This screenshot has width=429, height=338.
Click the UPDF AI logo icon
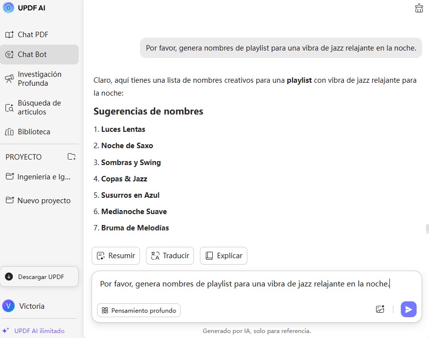coord(8,8)
